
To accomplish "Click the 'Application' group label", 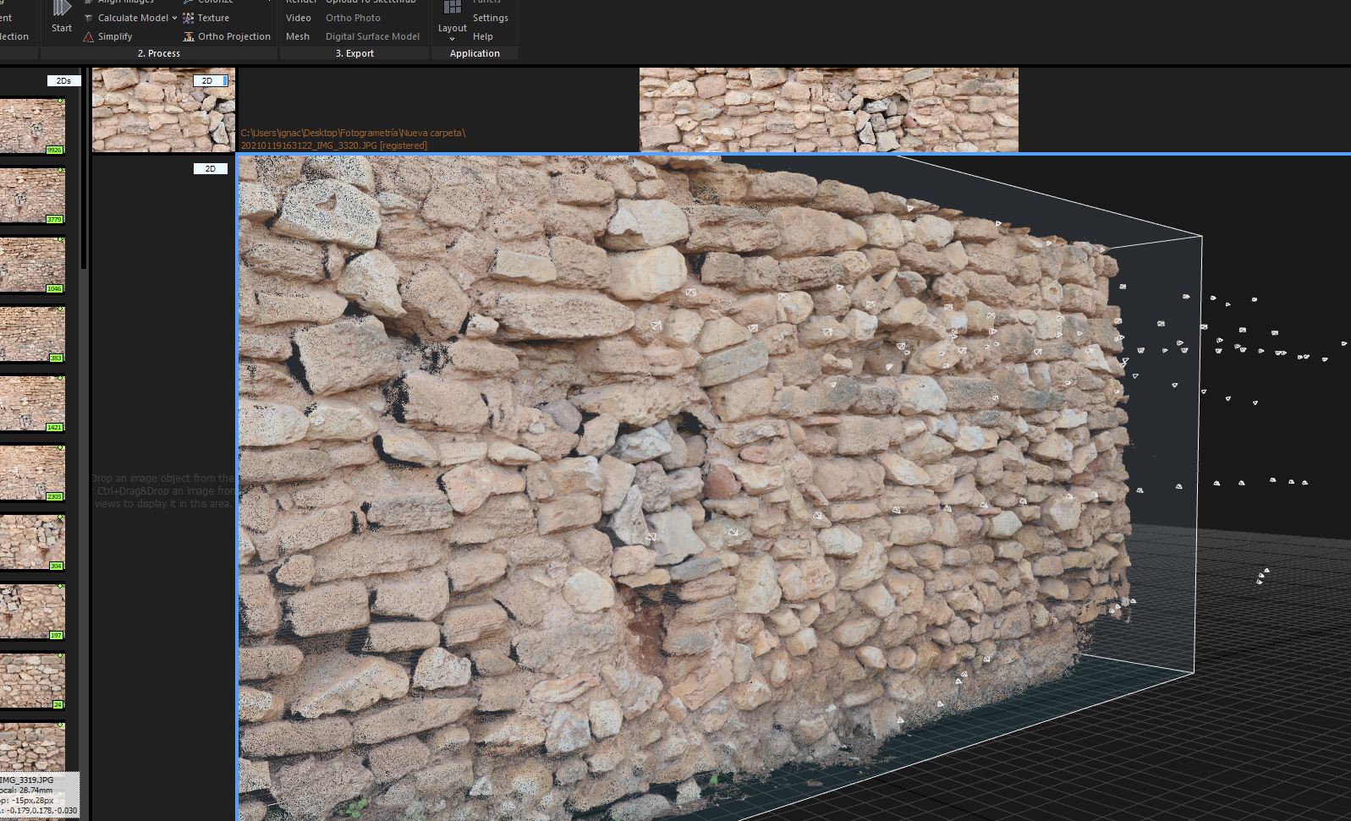I will 475,53.
